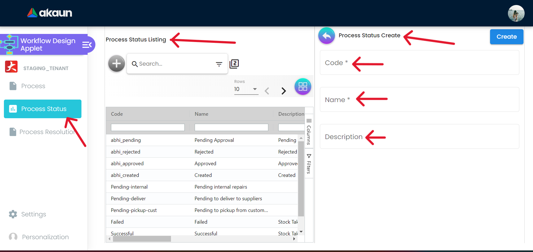Select the Pending-deliver row
This screenshot has width=533, height=252.
tap(202, 199)
